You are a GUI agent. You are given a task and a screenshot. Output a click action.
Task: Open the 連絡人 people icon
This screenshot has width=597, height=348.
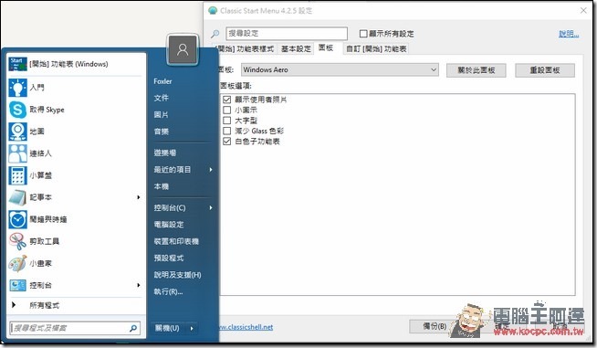(17, 153)
